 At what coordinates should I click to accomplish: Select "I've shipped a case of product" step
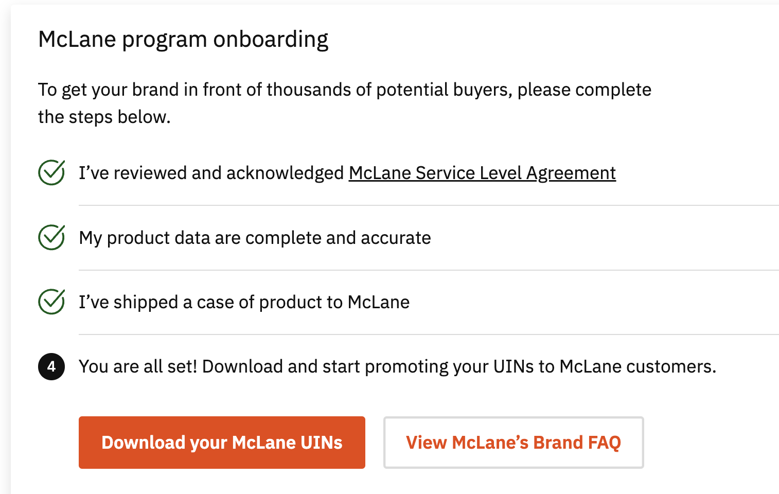(244, 302)
